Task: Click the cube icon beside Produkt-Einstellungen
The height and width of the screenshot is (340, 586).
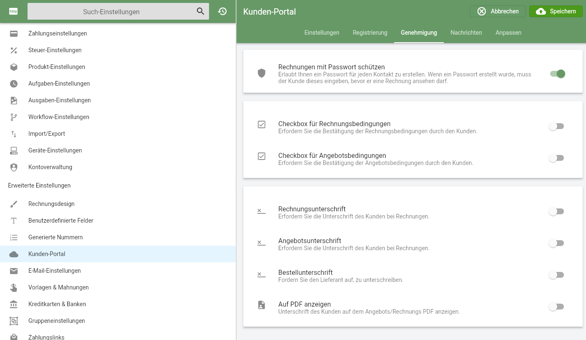Action: pyautogui.click(x=14, y=67)
